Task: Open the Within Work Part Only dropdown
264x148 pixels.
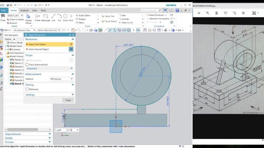Action: pyautogui.click(x=49, y=30)
